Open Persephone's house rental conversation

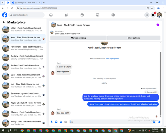coord(23,48)
